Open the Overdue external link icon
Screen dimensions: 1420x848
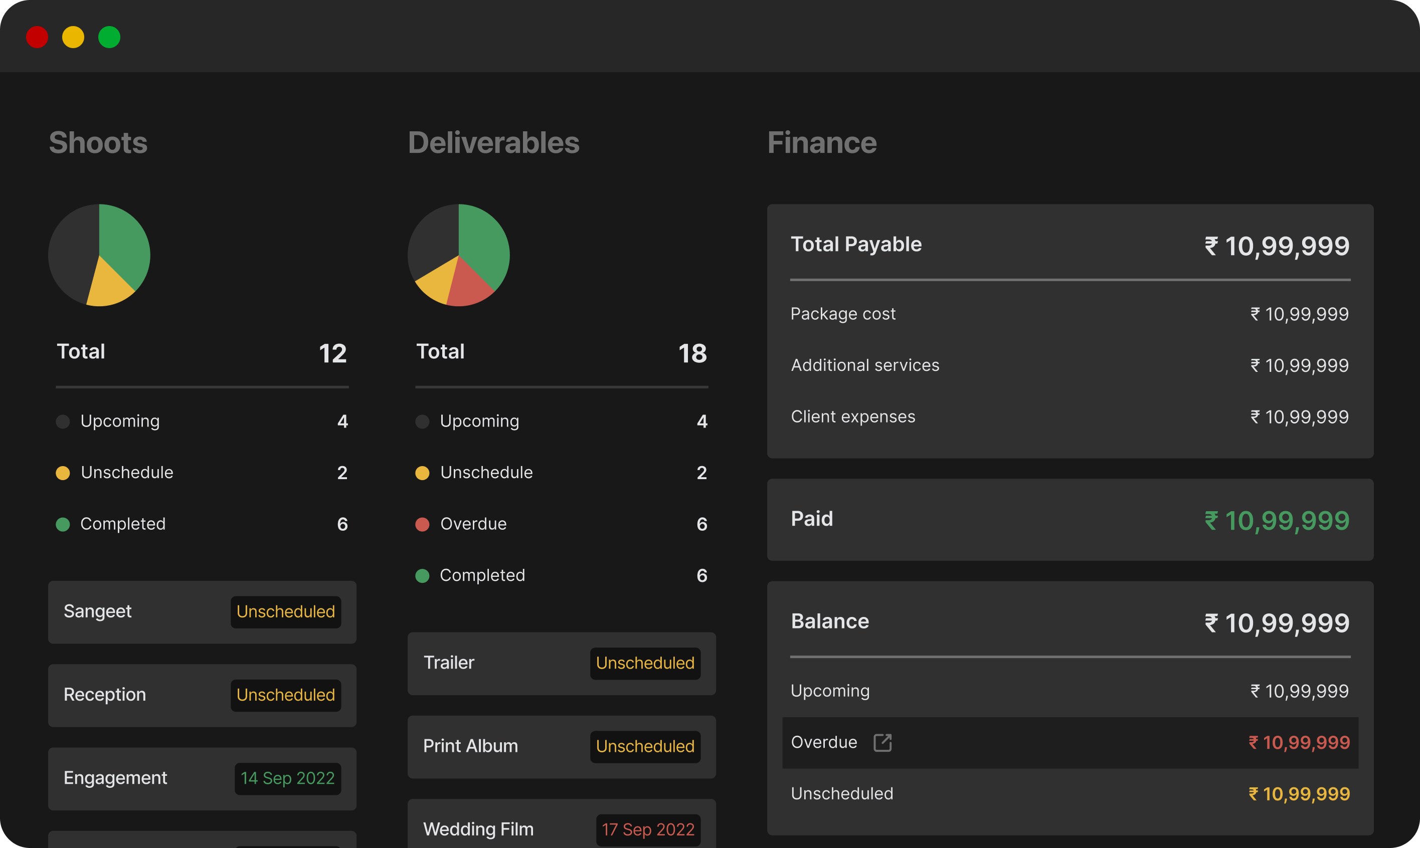click(x=882, y=742)
